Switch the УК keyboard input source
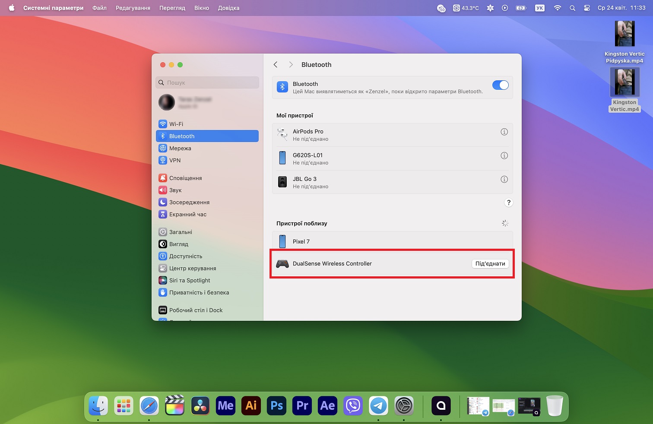653x424 pixels. (x=540, y=8)
